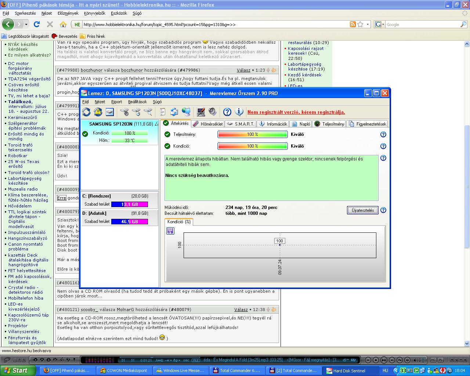The image size is (470, 376).
Task: Open the Robotkar forum topic link
Action: (x=18, y=156)
